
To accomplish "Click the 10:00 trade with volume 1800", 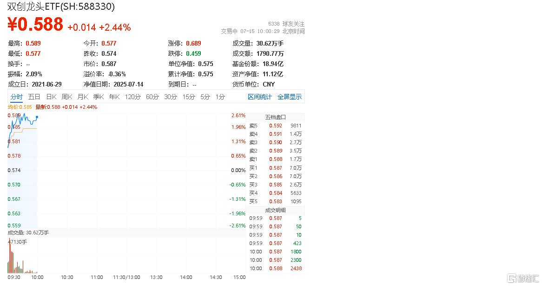I will pyautogui.click(x=276, y=252).
